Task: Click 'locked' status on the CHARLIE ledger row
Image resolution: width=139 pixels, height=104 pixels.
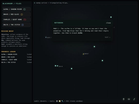Action: coord(29,60)
